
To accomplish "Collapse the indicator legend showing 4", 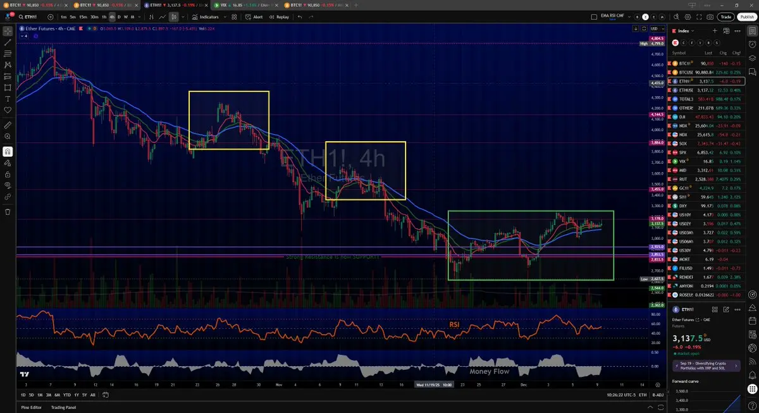I will pos(24,36).
